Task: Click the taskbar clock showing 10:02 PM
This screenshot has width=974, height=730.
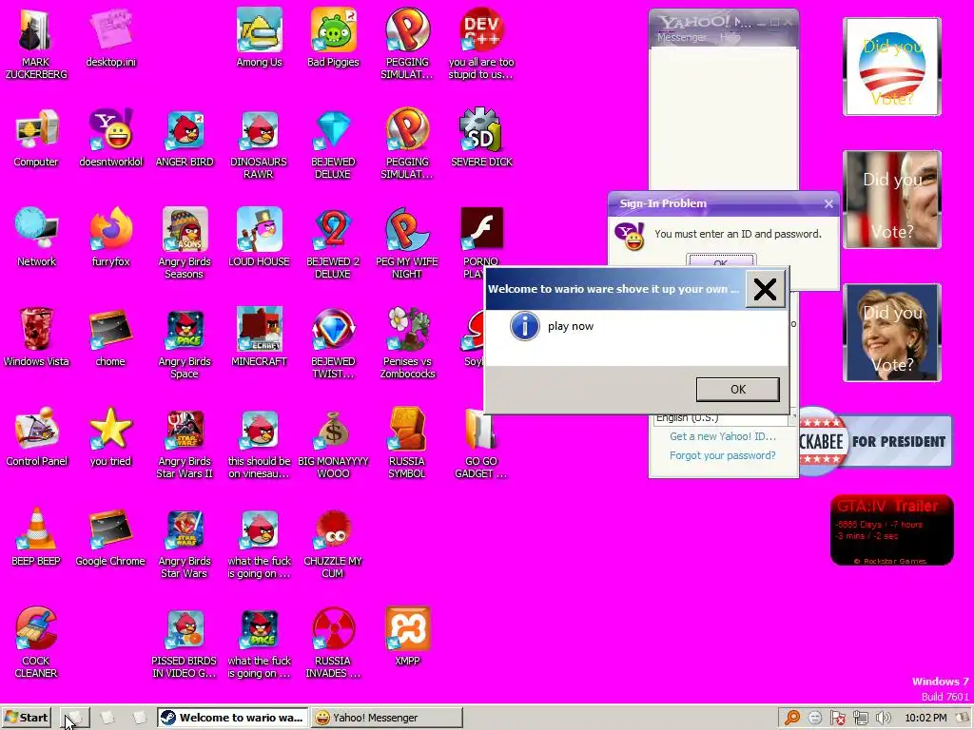Action: pyautogui.click(x=925, y=718)
